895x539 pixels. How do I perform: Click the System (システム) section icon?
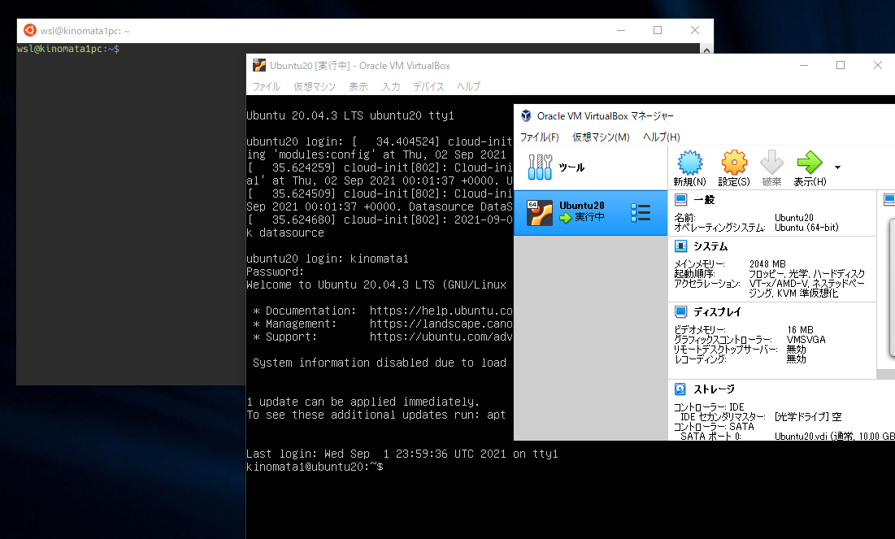tap(680, 246)
